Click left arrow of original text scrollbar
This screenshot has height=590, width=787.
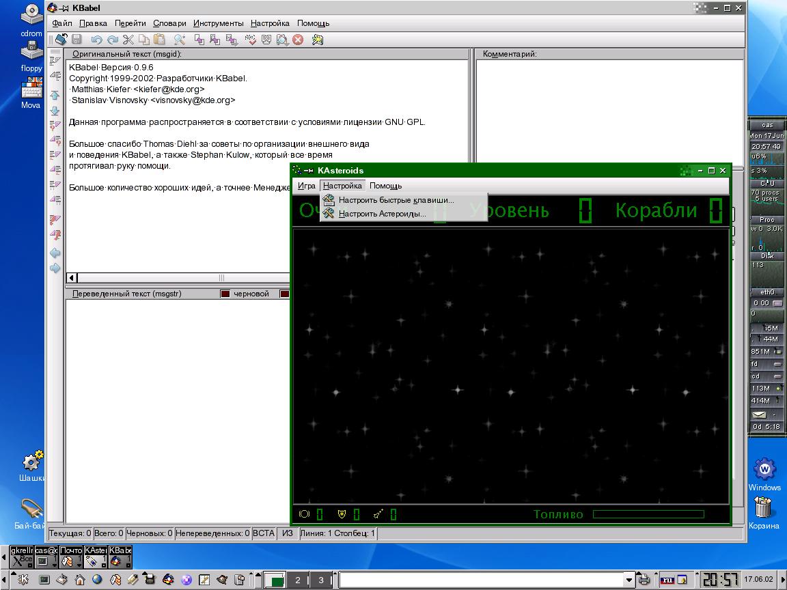point(72,278)
